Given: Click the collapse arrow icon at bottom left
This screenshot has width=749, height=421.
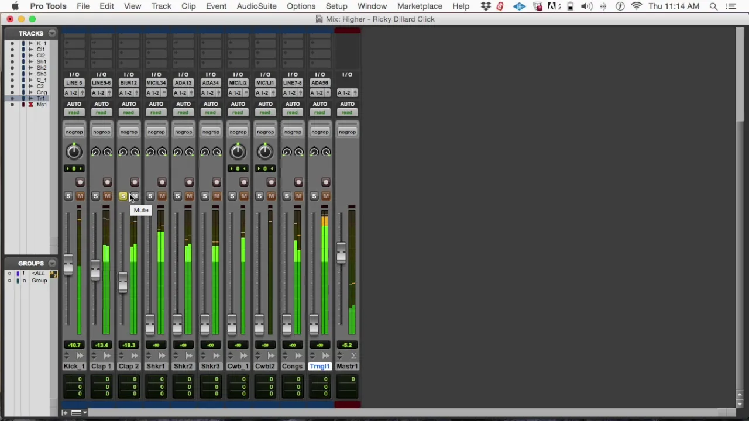Looking at the screenshot, I should click(x=65, y=413).
